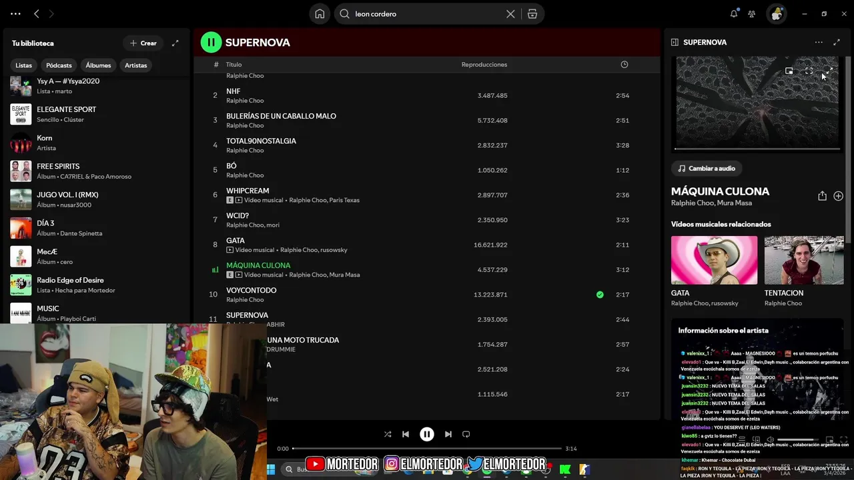Expand the now-playing panel view

837,42
